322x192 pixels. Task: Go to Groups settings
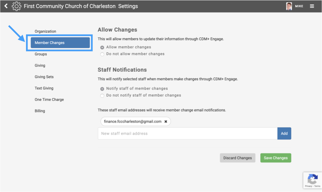tap(41, 54)
